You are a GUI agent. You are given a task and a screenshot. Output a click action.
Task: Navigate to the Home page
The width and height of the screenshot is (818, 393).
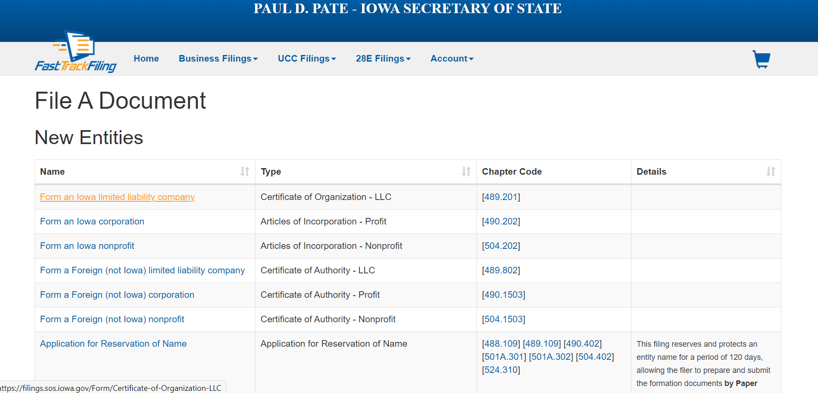pyautogui.click(x=146, y=58)
